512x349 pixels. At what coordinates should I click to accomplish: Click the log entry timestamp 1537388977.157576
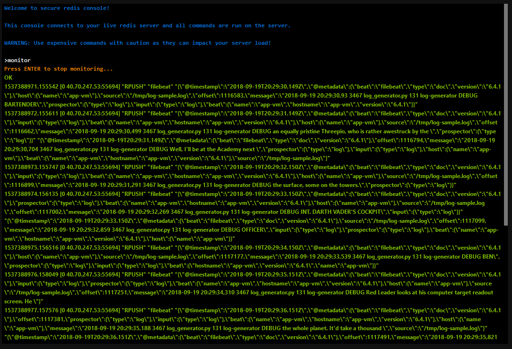pyautogui.click(x=32, y=310)
